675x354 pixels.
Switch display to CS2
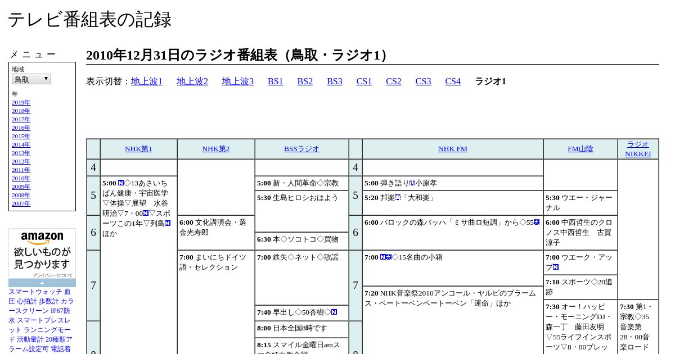[x=394, y=81]
